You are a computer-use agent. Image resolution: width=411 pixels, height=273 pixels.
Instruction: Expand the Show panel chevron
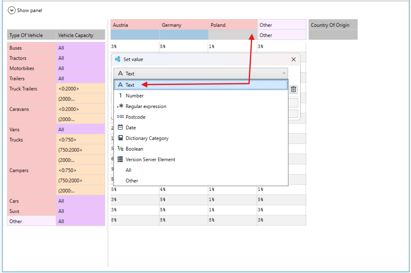11,10
